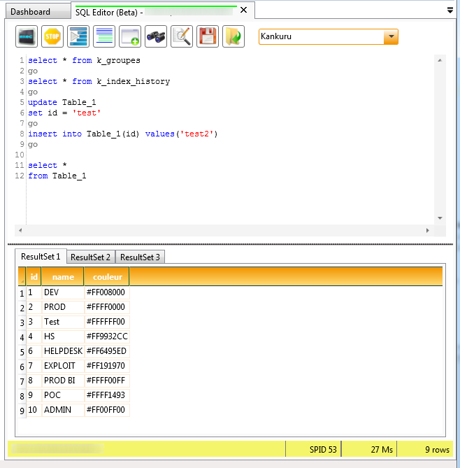Screen dimensions: 460x468
Task: Click the #FF008000 couleur cell
Action: click(107, 292)
